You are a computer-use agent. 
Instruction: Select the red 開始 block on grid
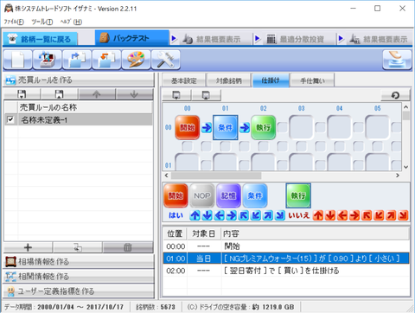[x=188, y=127]
